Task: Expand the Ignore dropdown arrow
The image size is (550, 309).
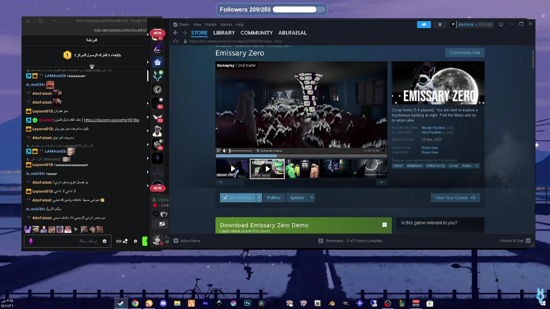Action: click(312, 198)
